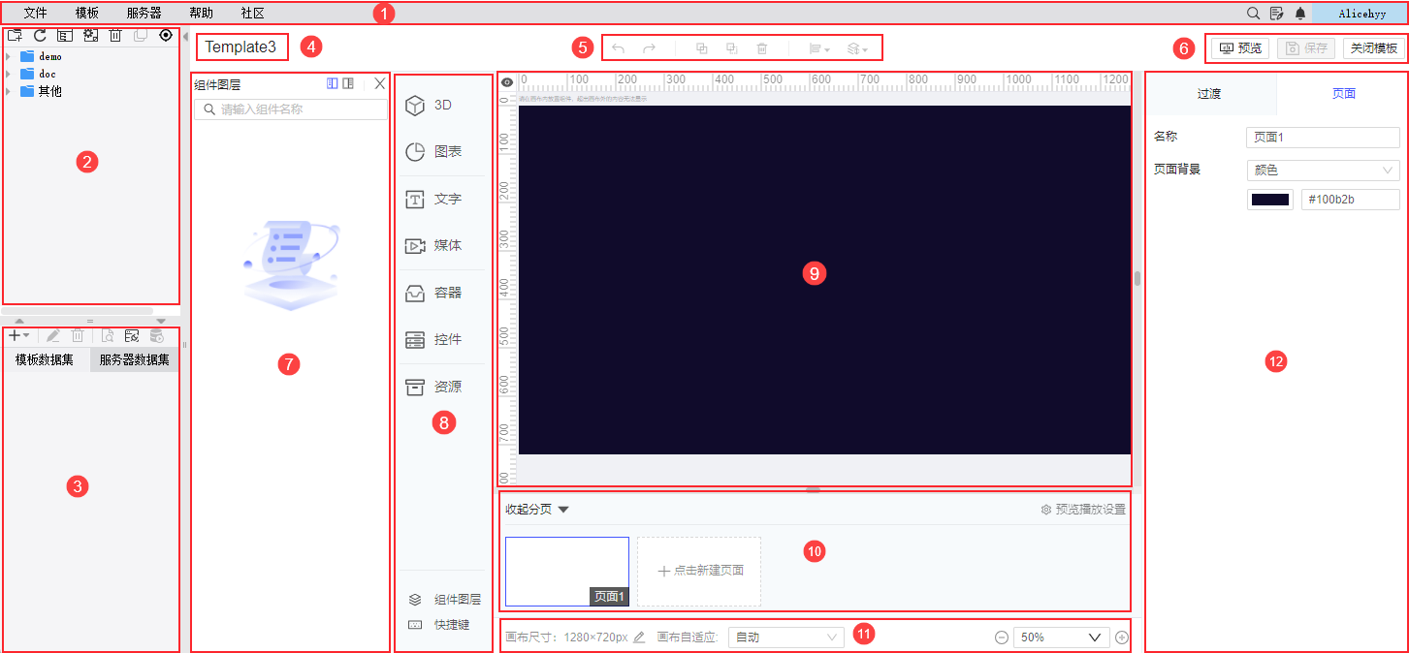The width and height of the screenshot is (1409, 653).
Task: Switch to the 服务器数据集 tab
Action: click(x=134, y=360)
